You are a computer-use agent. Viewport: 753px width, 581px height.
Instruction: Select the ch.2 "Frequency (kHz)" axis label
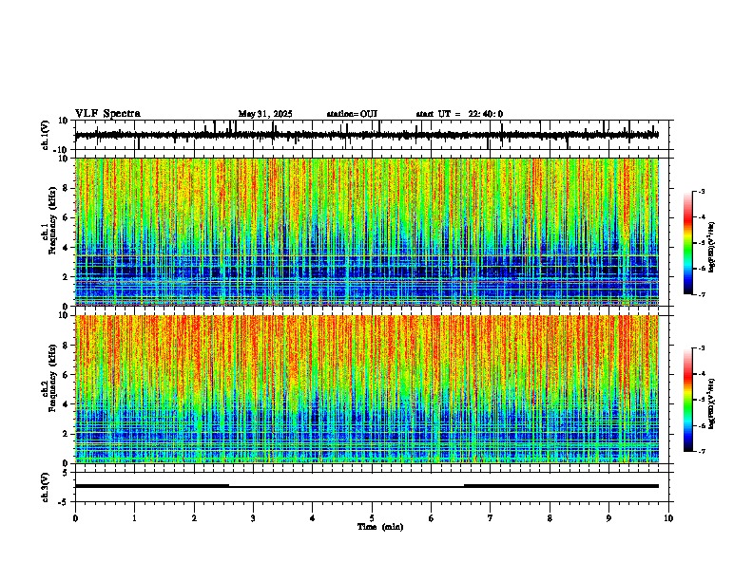(x=52, y=378)
